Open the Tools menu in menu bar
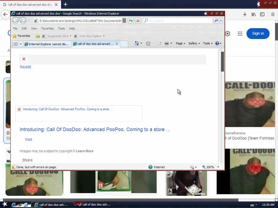 [61, 28]
